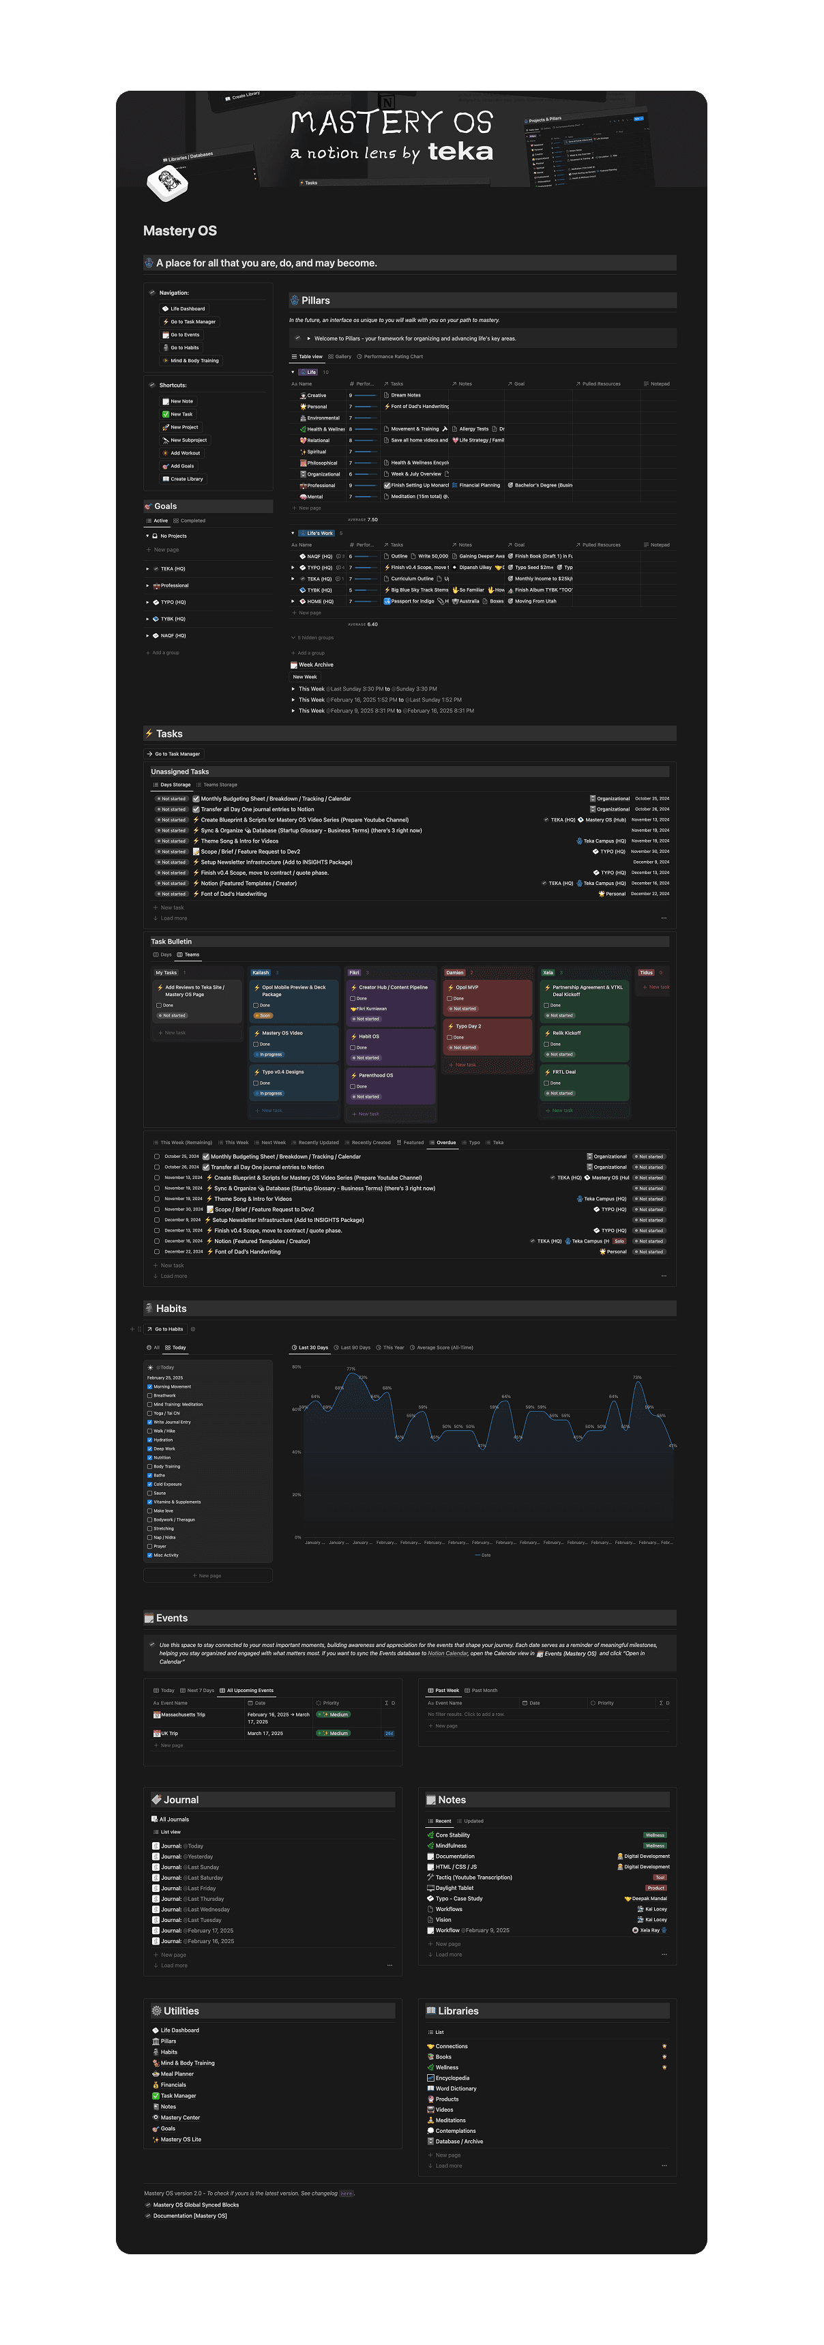824x2345 pixels.
Task: Click NAQF (HQ) performance progress bar
Action: 366,556
